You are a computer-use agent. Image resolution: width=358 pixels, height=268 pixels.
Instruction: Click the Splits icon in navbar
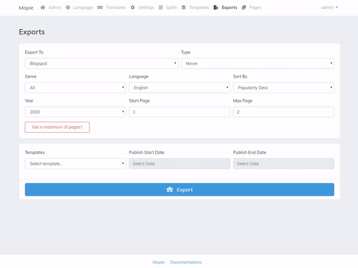(162, 8)
